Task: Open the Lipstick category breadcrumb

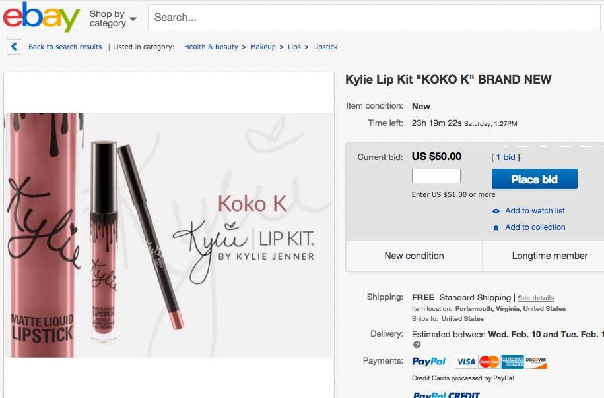Action: (x=325, y=47)
